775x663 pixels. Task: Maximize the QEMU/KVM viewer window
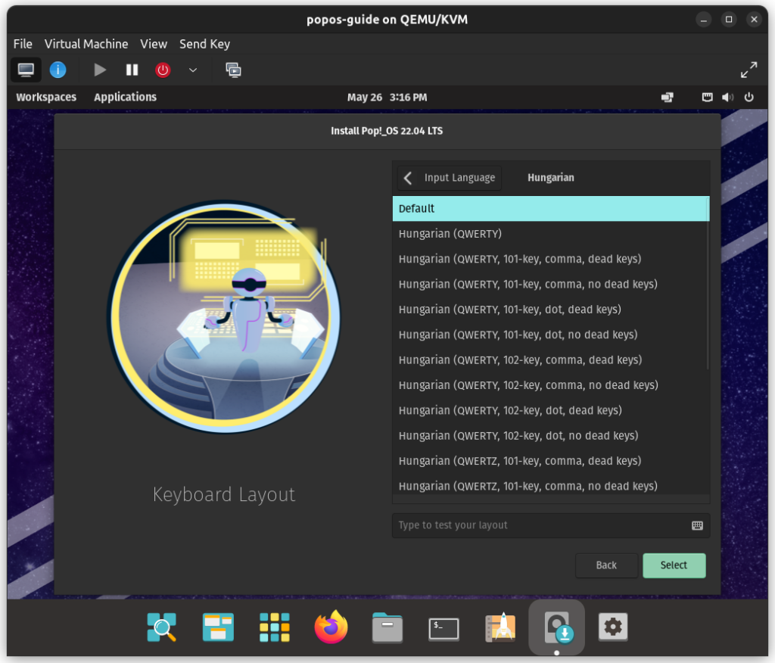coord(729,20)
